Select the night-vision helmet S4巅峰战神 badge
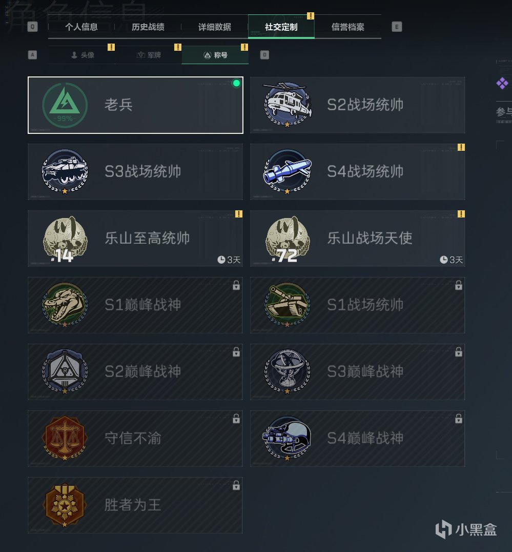The width and height of the screenshot is (512, 552). [x=288, y=438]
